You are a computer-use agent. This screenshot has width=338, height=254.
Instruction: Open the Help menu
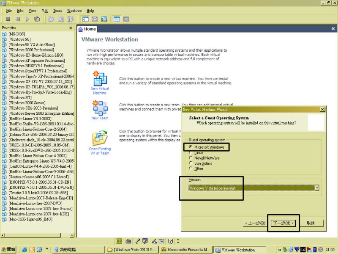click(x=90, y=11)
